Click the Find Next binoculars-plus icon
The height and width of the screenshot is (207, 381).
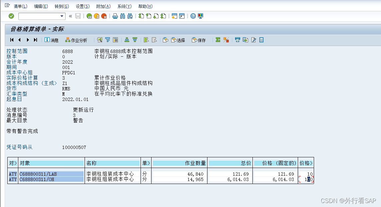[x=130, y=16]
